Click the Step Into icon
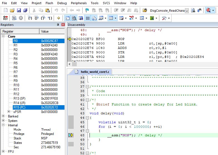This screenshot has height=155, width=218. [30, 18]
